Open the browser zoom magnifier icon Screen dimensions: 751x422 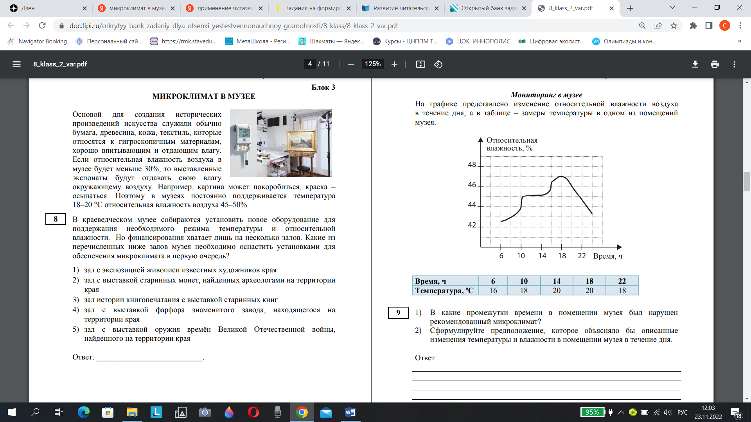pos(642,25)
